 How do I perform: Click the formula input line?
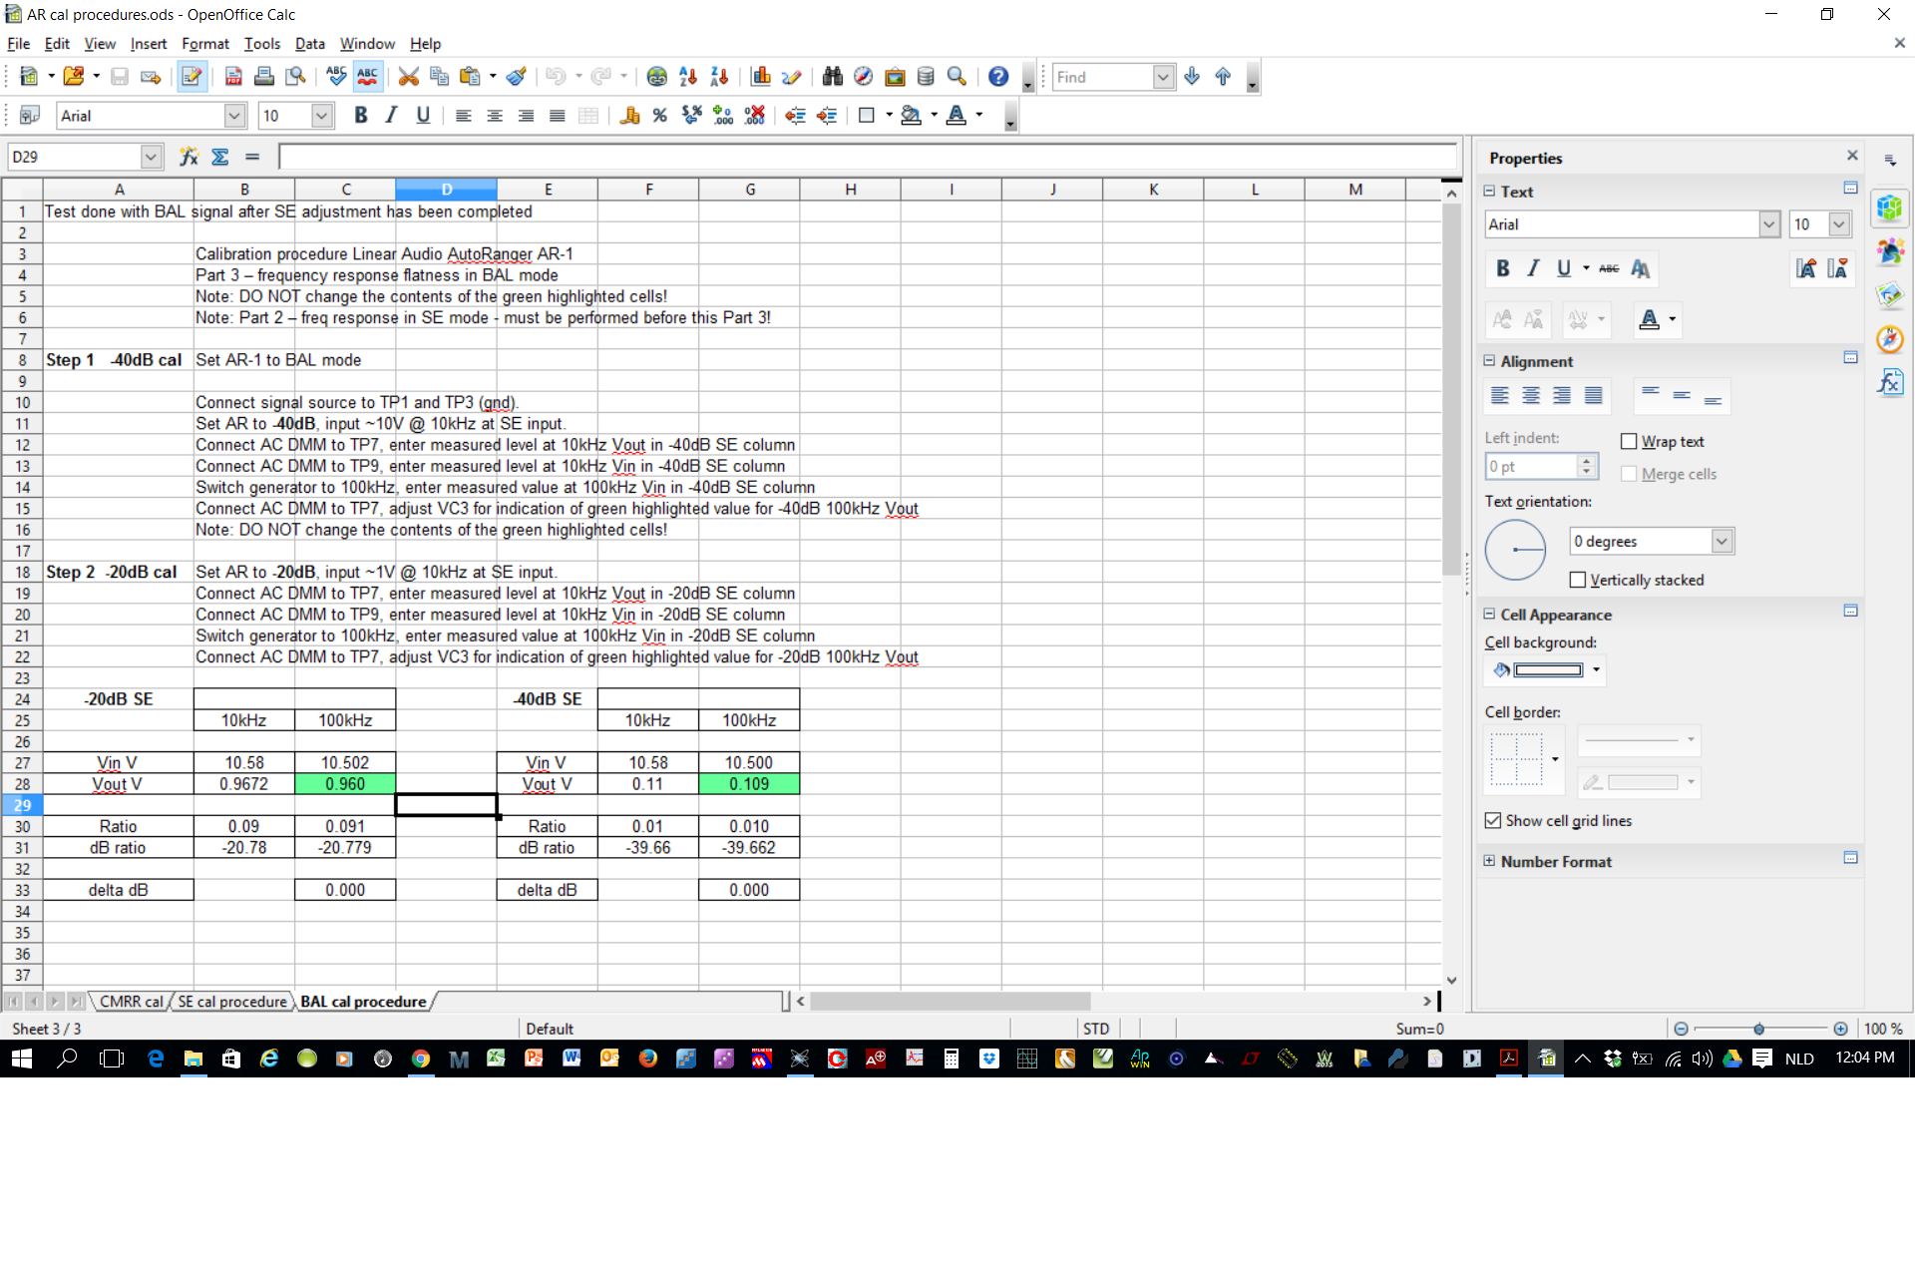coord(868,157)
